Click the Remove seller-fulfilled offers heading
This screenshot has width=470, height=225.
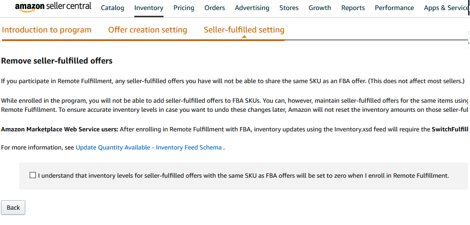point(57,61)
